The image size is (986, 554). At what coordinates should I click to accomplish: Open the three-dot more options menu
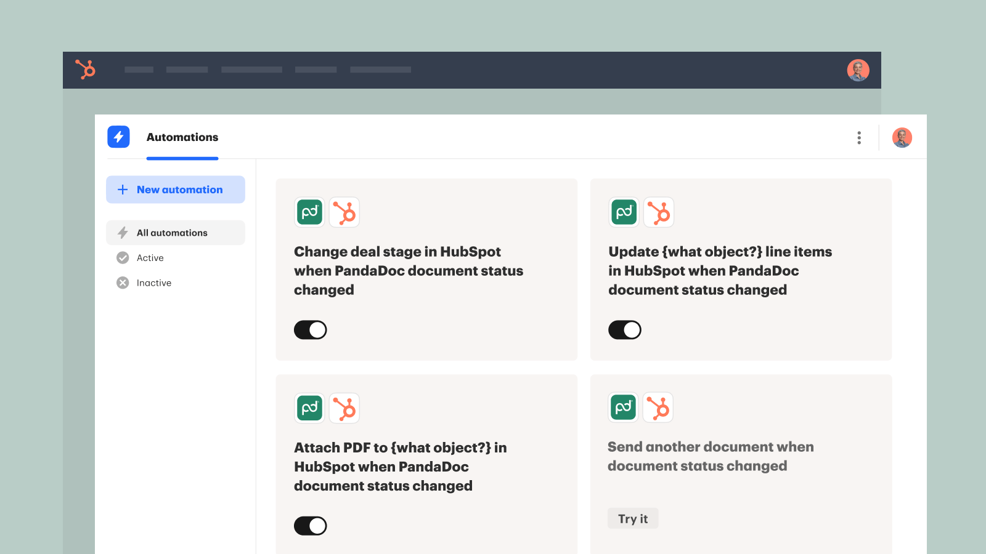[x=858, y=138]
